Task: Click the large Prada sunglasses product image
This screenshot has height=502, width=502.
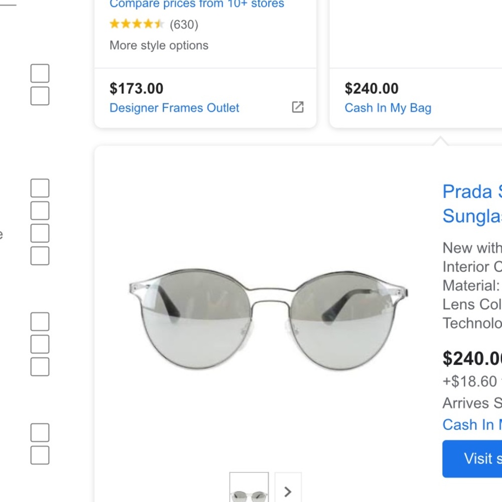Action: pyautogui.click(x=268, y=319)
